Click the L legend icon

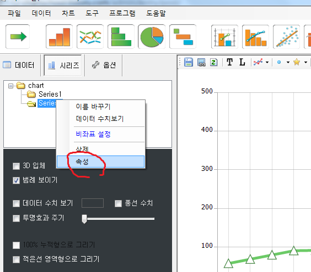(x=242, y=62)
